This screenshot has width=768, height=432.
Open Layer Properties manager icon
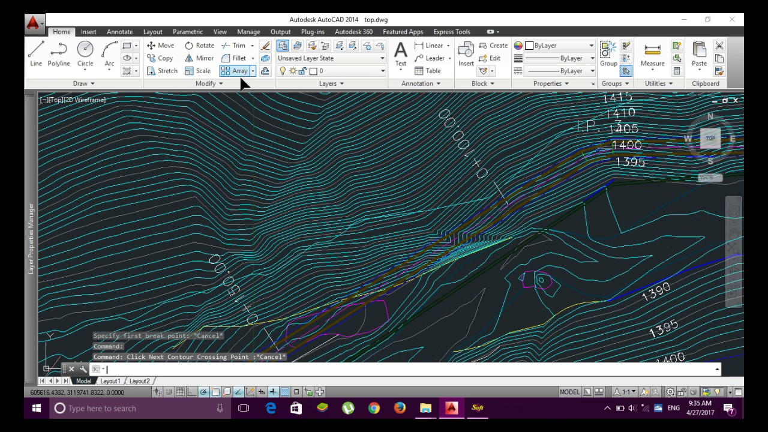point(283,46)
